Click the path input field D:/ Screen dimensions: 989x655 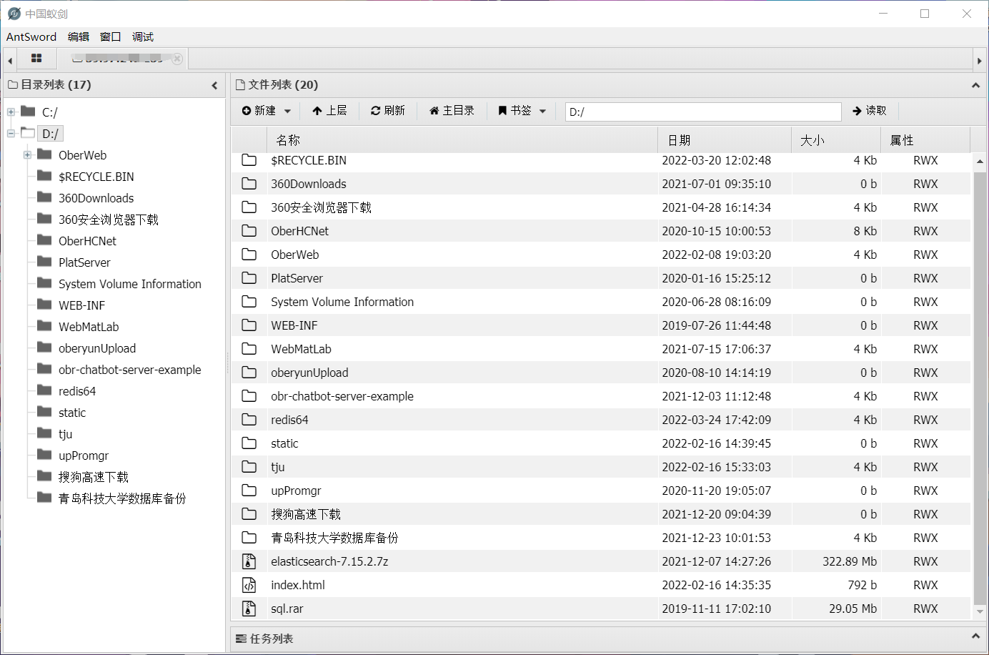click(703, 112)
